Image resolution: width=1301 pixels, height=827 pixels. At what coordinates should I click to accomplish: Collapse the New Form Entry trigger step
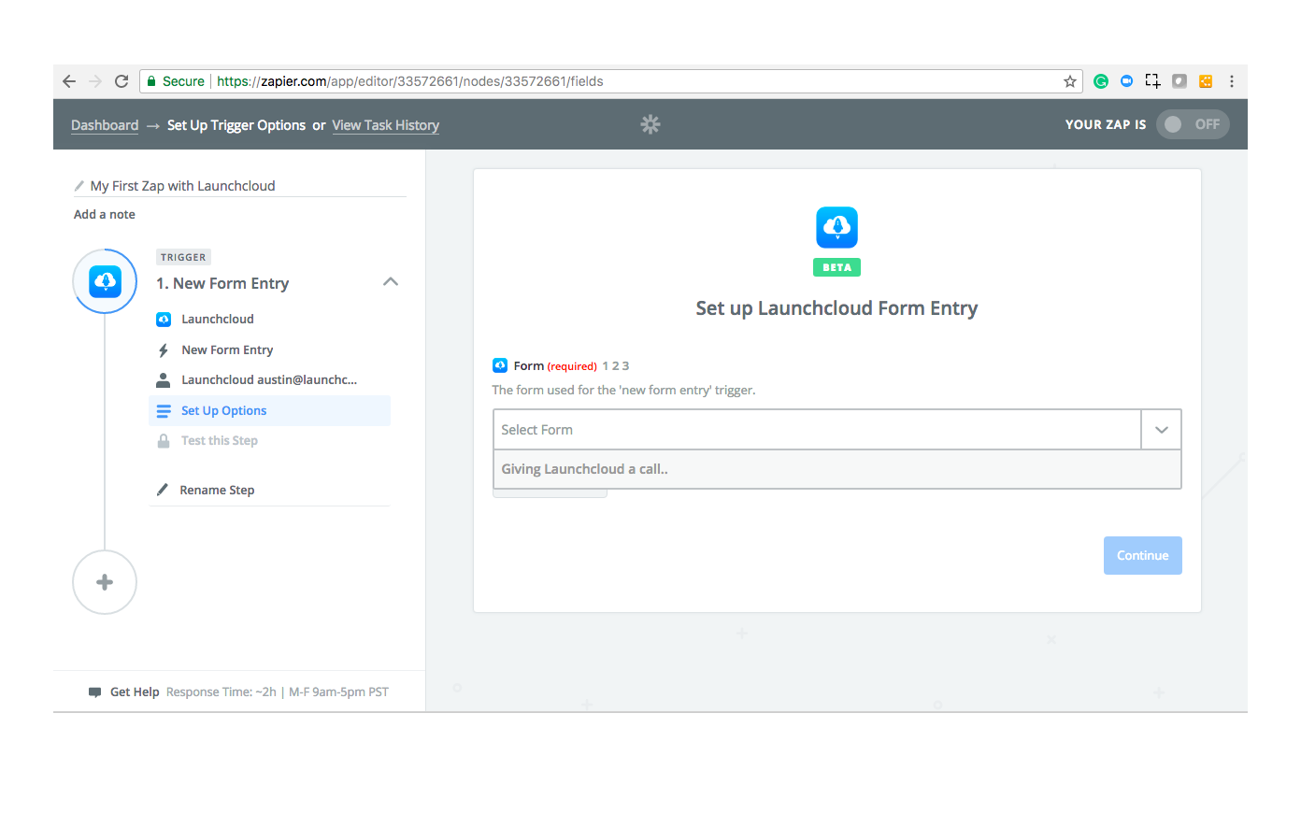[x=391, y=282]
